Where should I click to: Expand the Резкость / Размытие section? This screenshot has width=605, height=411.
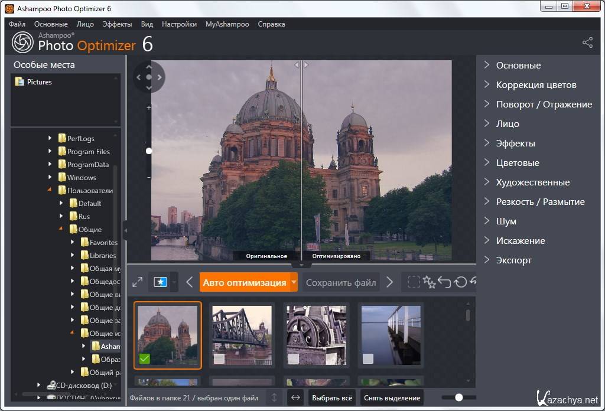point(540,202)
